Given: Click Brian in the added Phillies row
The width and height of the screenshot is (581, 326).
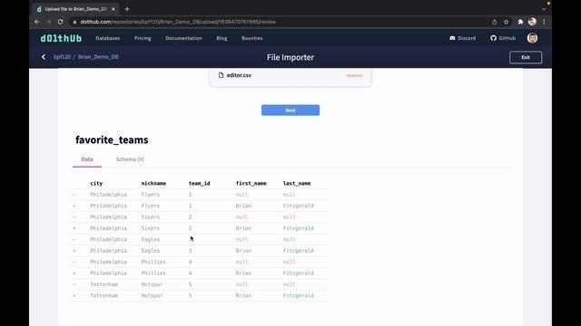Looking at the screenshot, I should 243,273.
